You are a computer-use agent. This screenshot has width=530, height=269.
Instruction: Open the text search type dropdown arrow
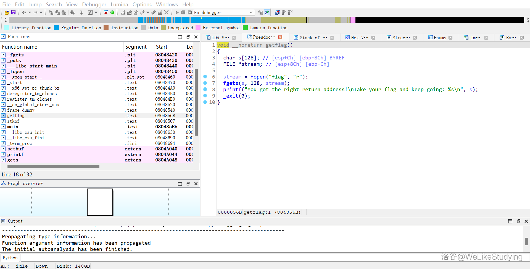pos(96,12)
